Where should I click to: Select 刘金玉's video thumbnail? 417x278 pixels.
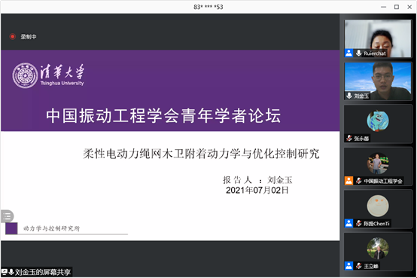point(378,81)
